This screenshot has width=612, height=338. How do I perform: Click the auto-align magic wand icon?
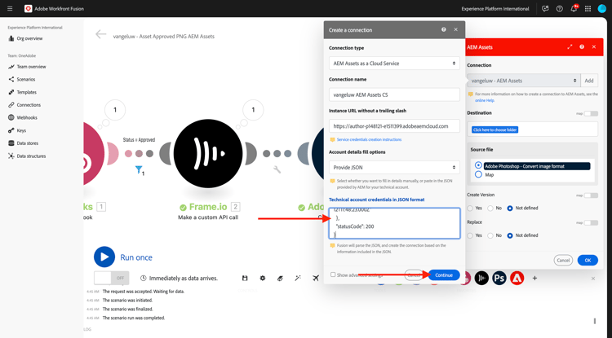pos(298,278)
